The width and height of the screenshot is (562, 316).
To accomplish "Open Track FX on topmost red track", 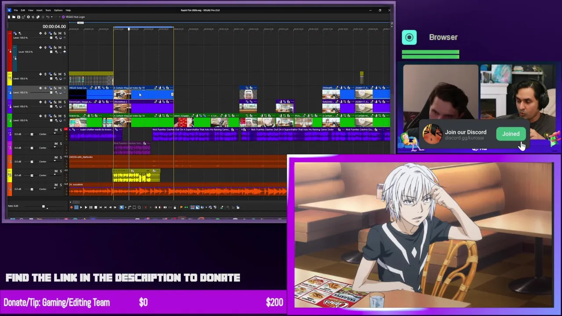I will pos(55,33).
